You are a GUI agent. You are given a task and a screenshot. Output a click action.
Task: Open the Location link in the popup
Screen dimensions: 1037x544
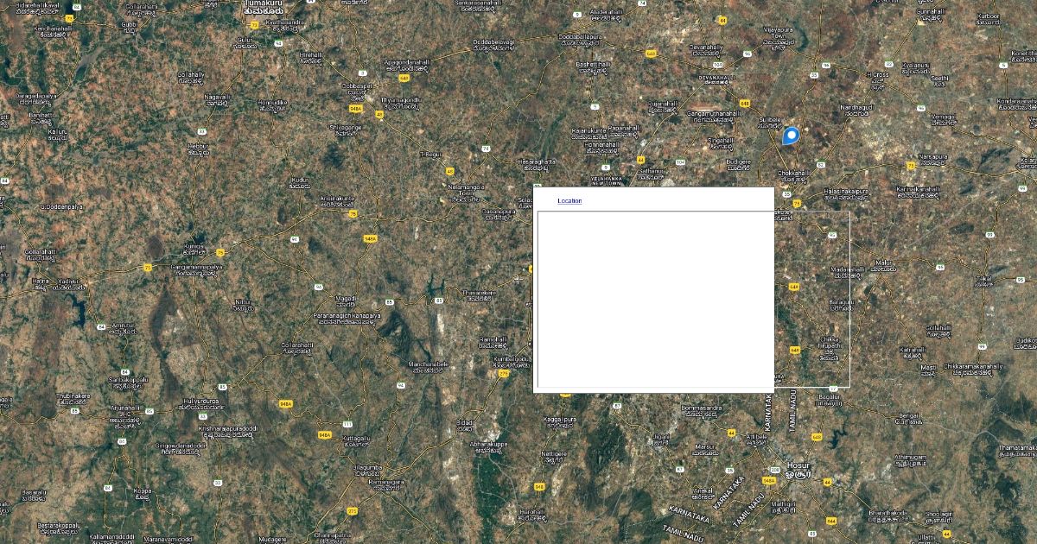point(569,201)
